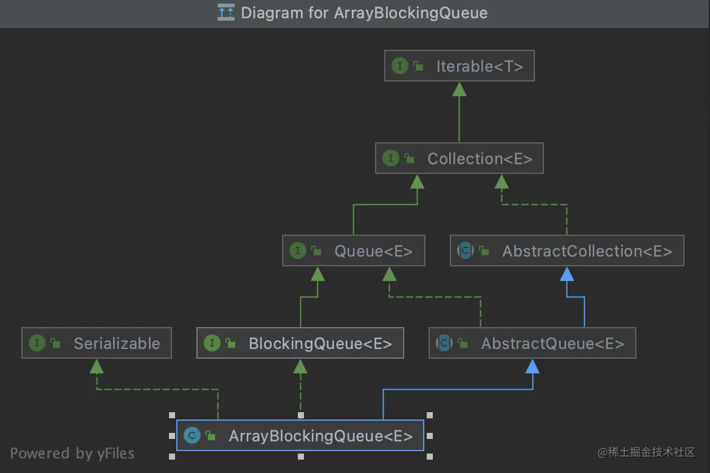This screenshot has width=710, height=473.
Task: Select the class icon of AbstractQueue<E>
Action: coord(445,343)
